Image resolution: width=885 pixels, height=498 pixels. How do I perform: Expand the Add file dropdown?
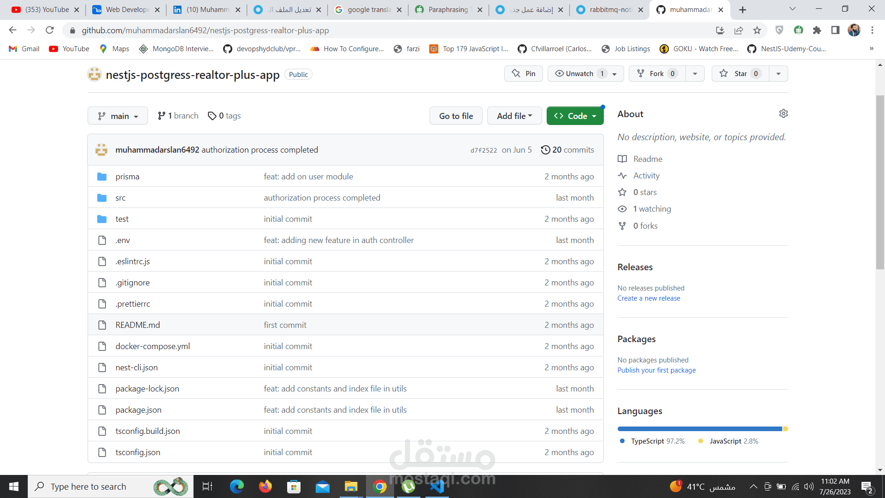[514, 116]
